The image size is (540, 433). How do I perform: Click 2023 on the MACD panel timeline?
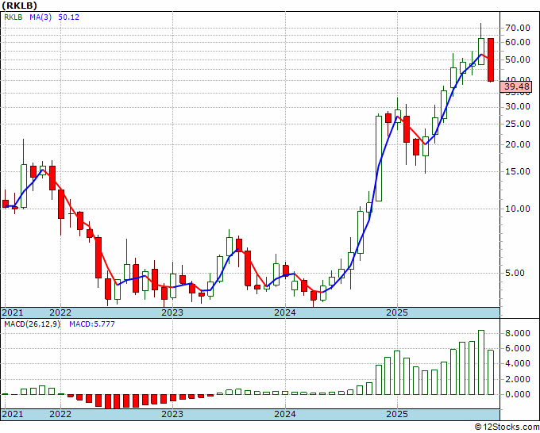pyautogui.click(x=172, y=414)
